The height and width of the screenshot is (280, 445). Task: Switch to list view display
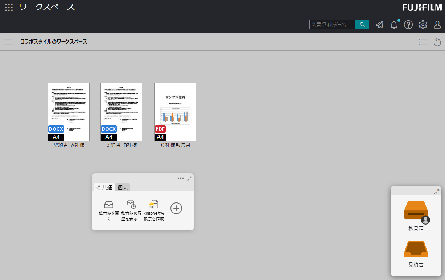point(423,42)
